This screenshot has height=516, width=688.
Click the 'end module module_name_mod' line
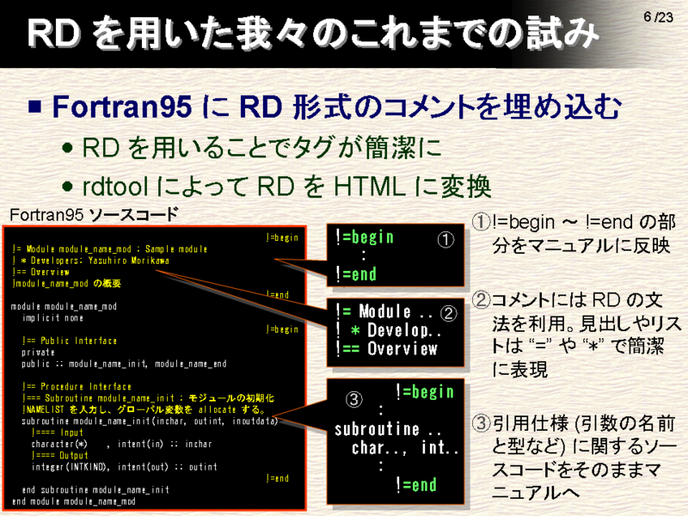[x=74, y=501]
